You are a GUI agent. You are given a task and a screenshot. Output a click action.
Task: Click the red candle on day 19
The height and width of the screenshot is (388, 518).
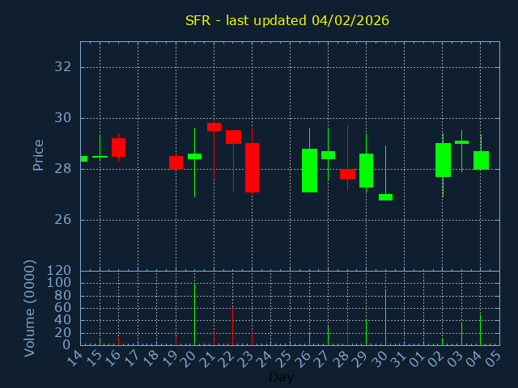(176, 162)
